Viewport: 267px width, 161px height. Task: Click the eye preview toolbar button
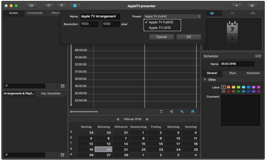coord(31,5)
